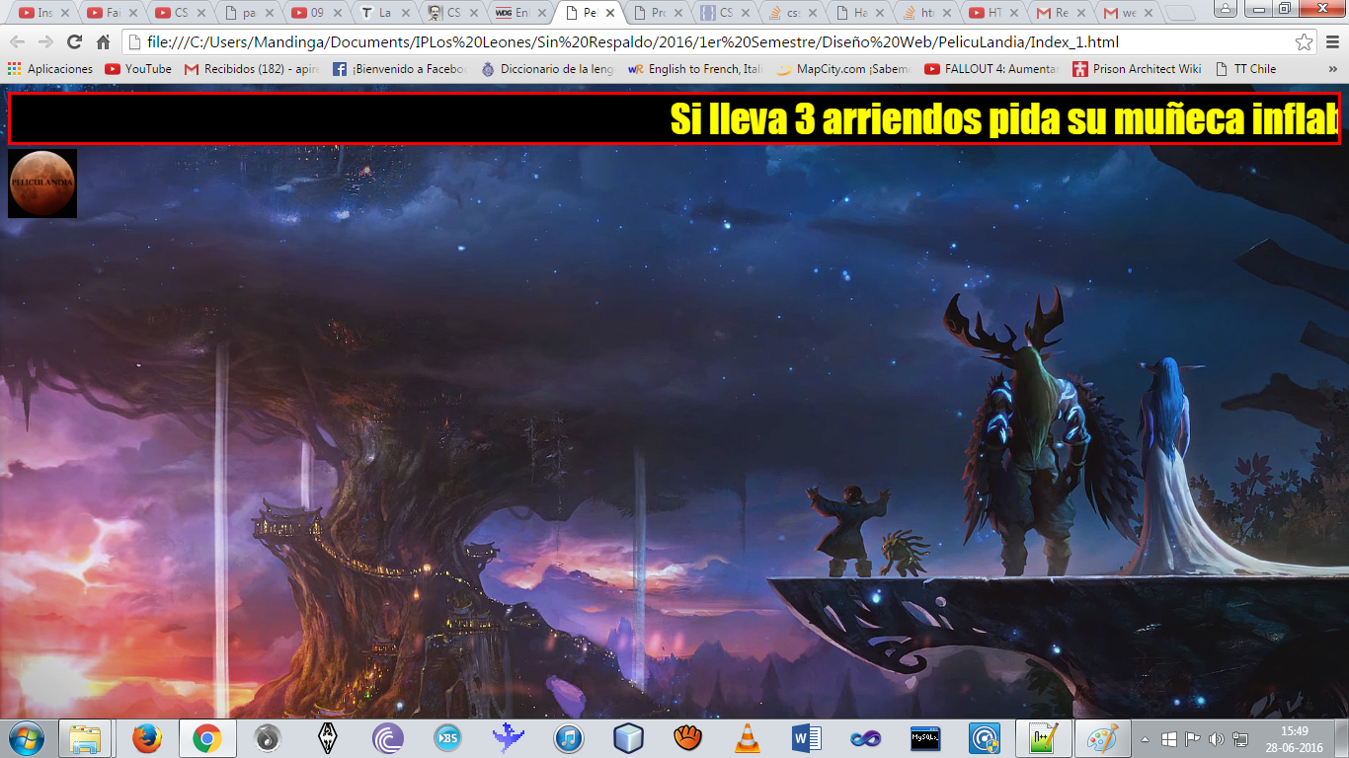Screen dimensions: 1349x758
Task: Bookmark this page with the star icon
Action: (x=1304, y=42)
